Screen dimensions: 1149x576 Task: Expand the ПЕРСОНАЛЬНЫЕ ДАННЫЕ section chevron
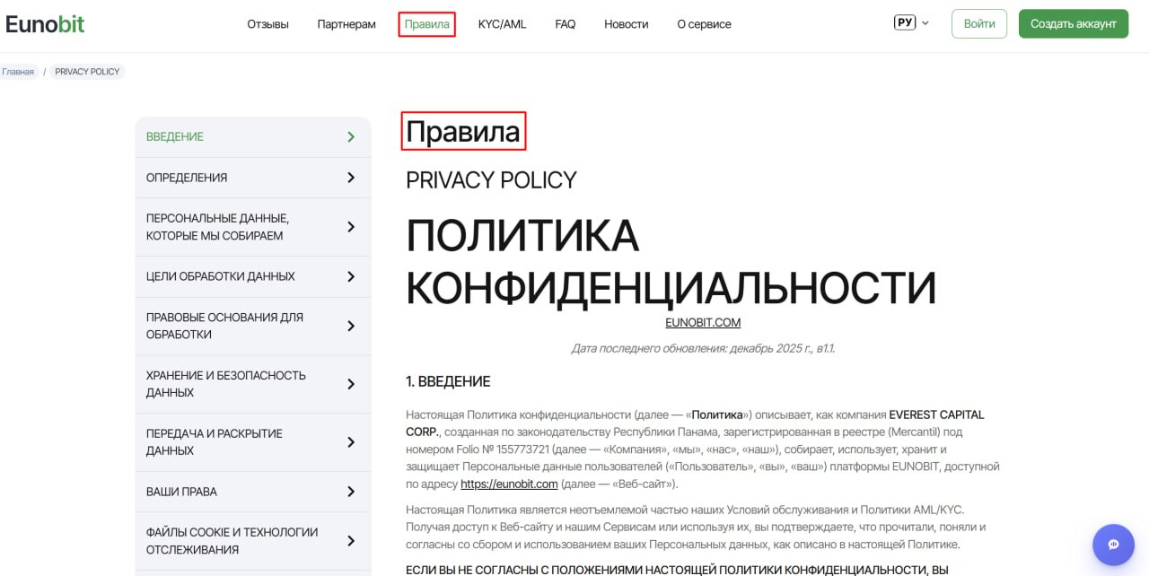pyautogui.click(x=351, y=227)
